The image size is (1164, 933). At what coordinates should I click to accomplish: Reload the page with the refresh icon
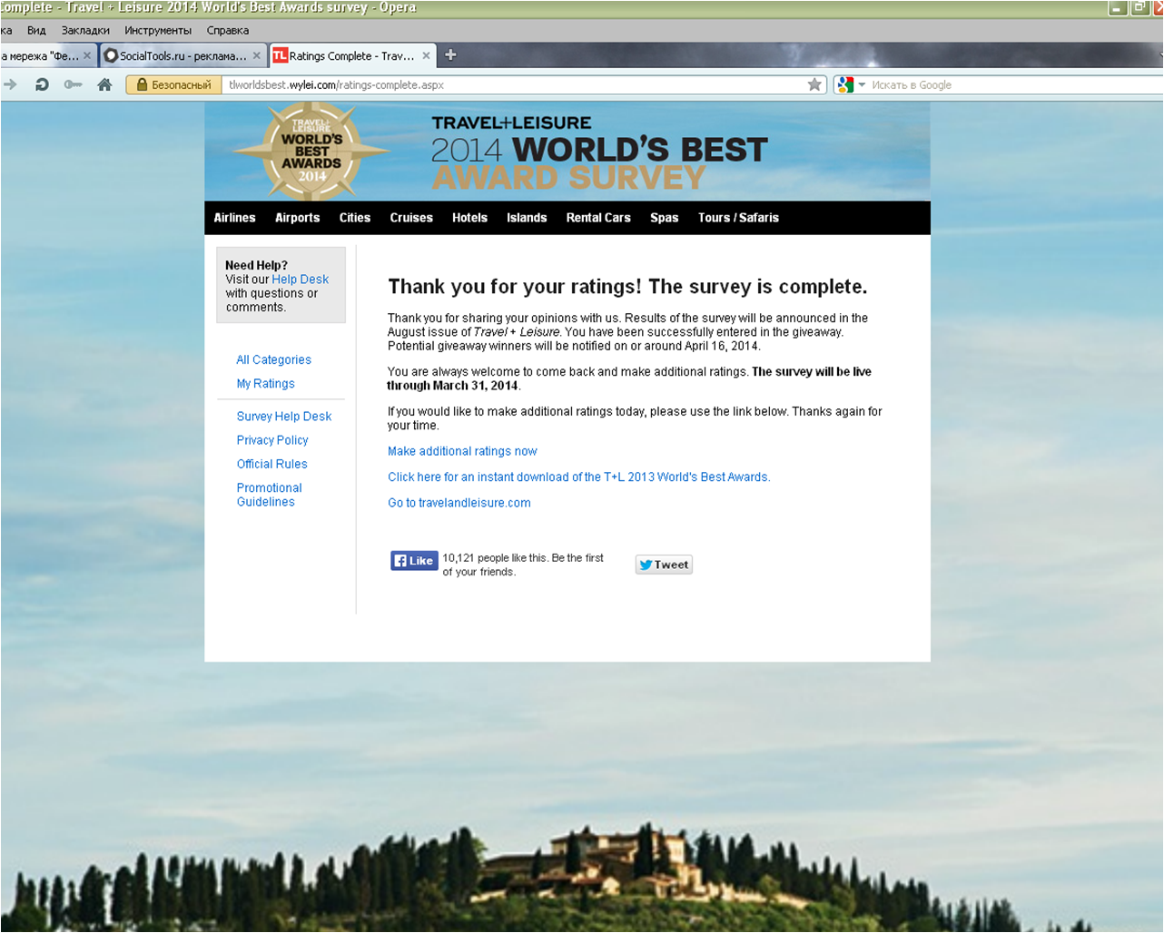42,84
